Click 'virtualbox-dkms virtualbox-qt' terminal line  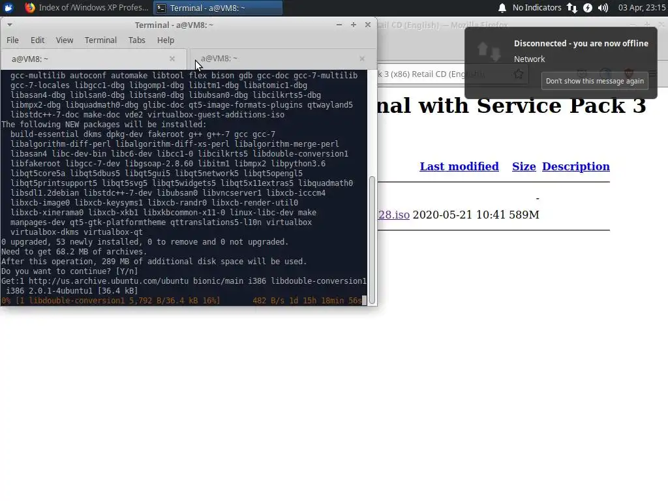[x=77, y=232]
